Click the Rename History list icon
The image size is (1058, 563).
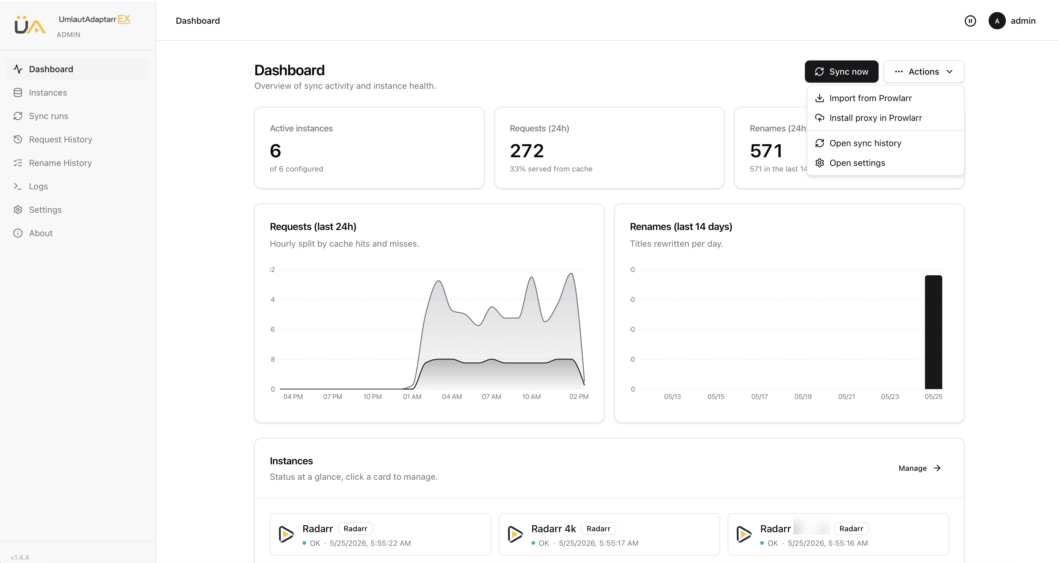point(18,162)
